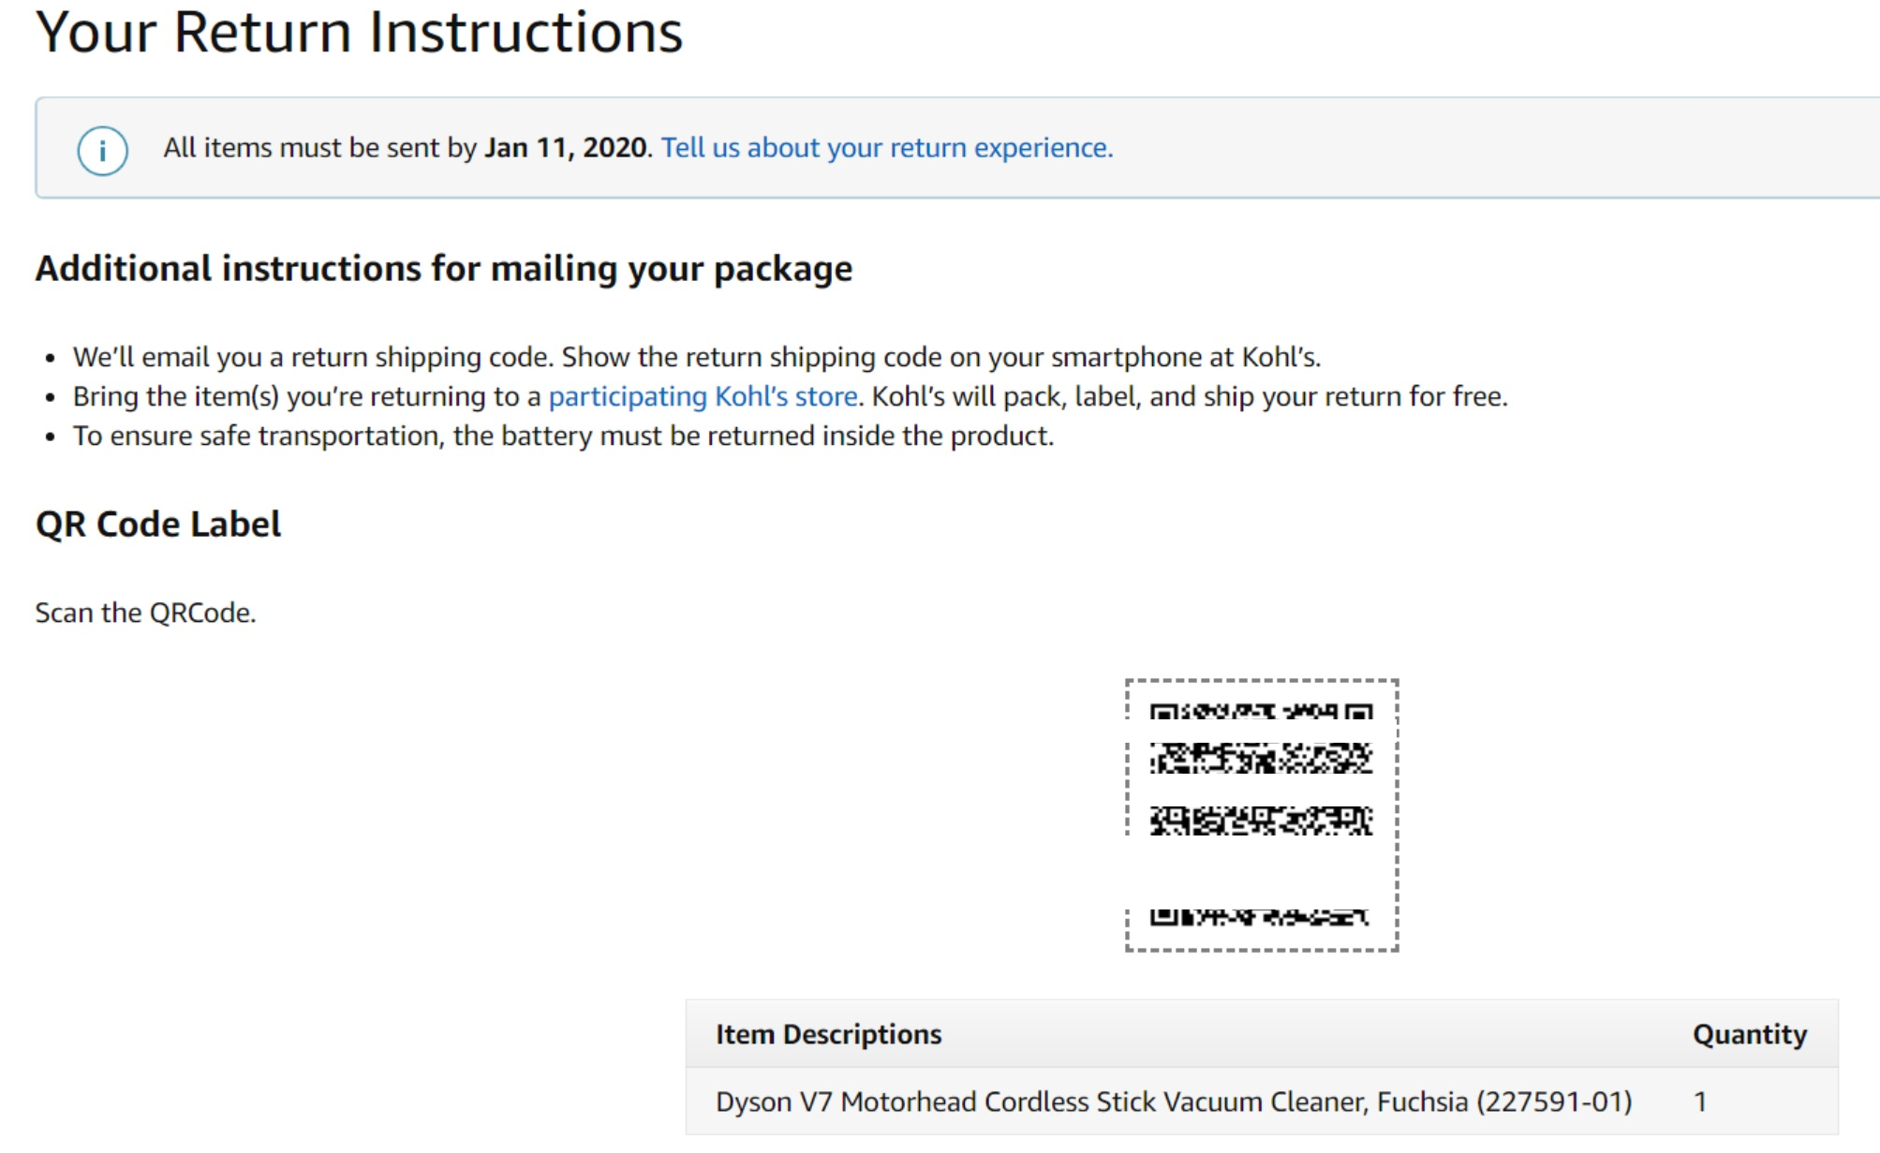The width and height of the screenshot is (1880, 1153).
Task: Click the 'Jan 11, 2020' deadline date text
Action: click(566, 148)
